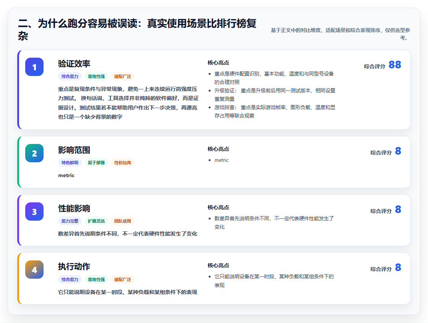The width and height of the screenshot is (428, 323).
Task: Click score 8 in 影响范围 card
Action: tap(398, 151)
